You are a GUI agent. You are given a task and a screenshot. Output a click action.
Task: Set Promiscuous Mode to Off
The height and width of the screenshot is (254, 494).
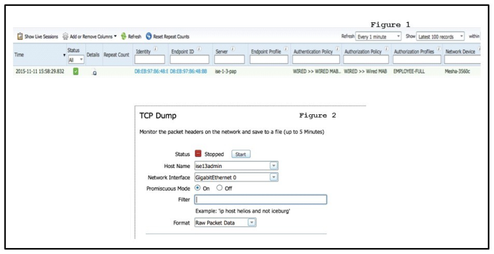point(219,188)
